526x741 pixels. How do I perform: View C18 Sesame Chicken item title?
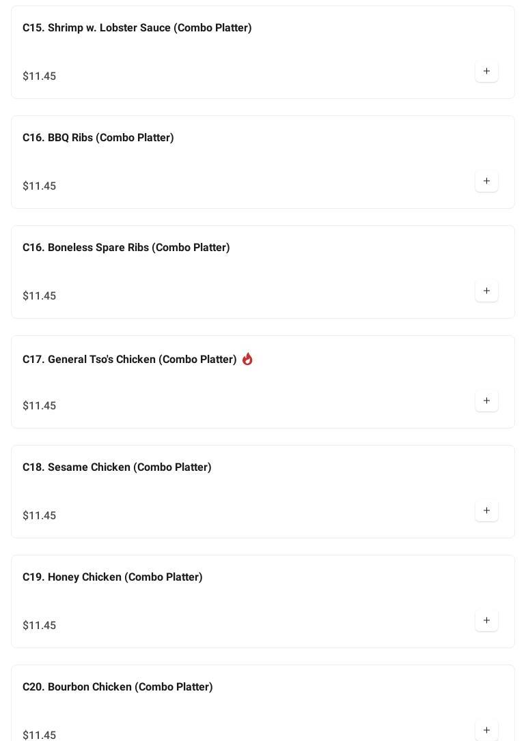[117, 467]
